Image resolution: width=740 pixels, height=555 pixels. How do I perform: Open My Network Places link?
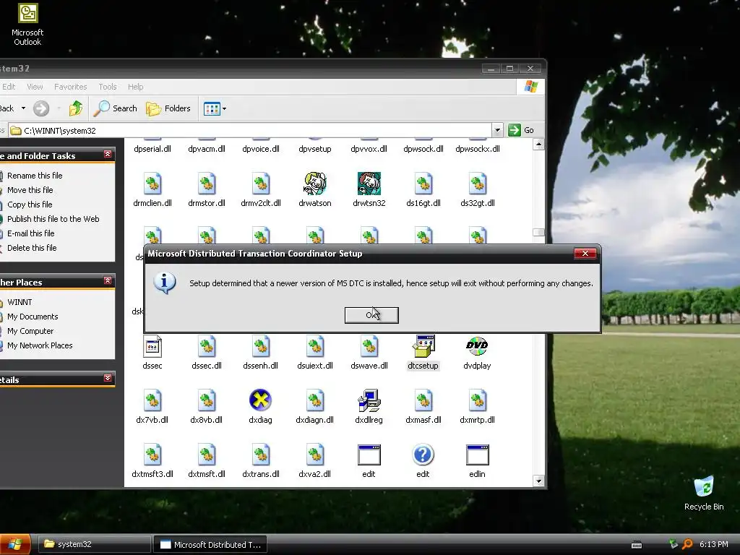point(40,346)
